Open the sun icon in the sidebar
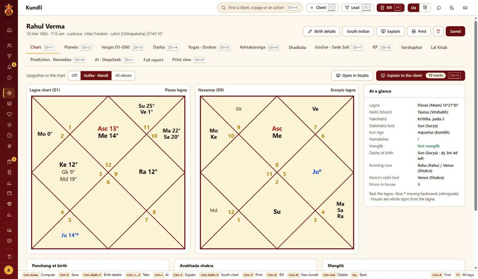 (9, 125)
